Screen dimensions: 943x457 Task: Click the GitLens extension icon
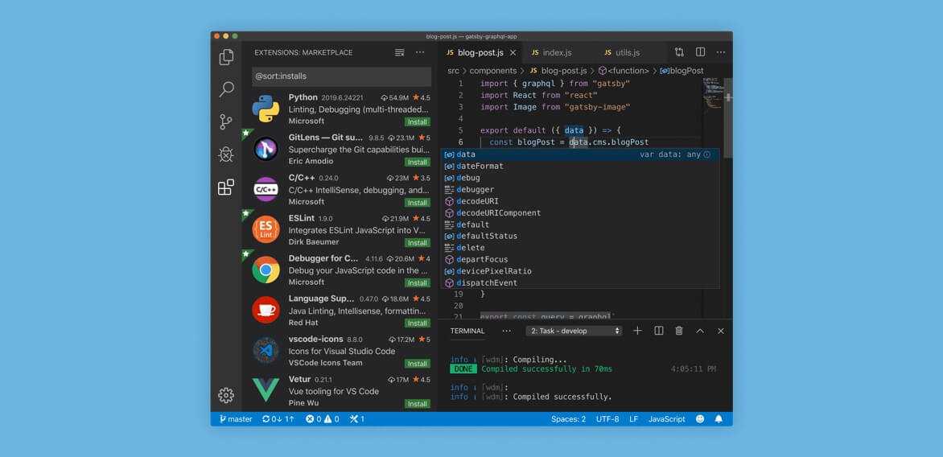tap(266, 149)
